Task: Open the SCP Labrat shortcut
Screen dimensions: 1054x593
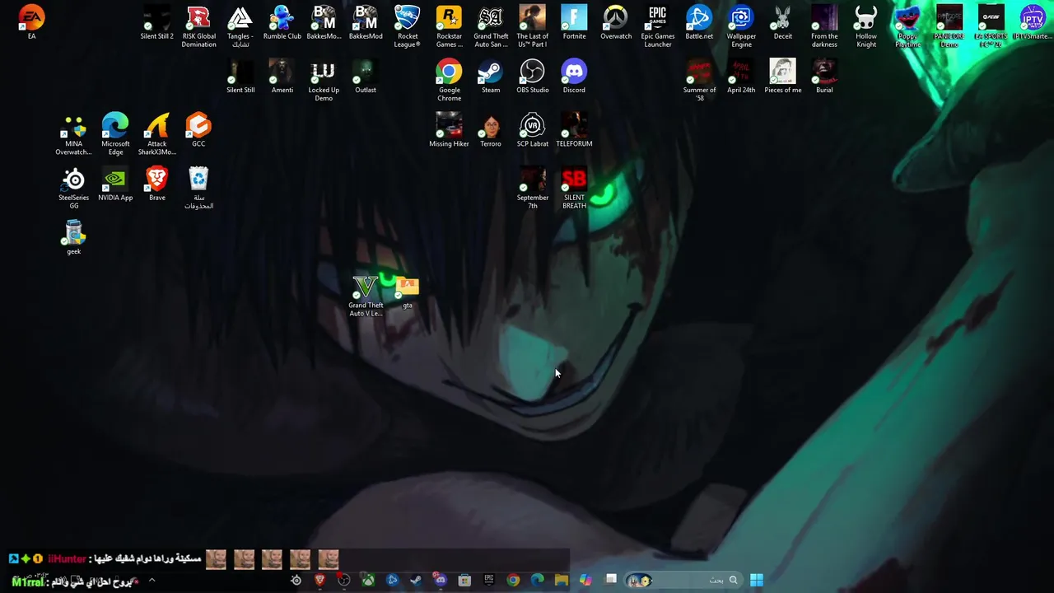Action: tap(532, 129)
